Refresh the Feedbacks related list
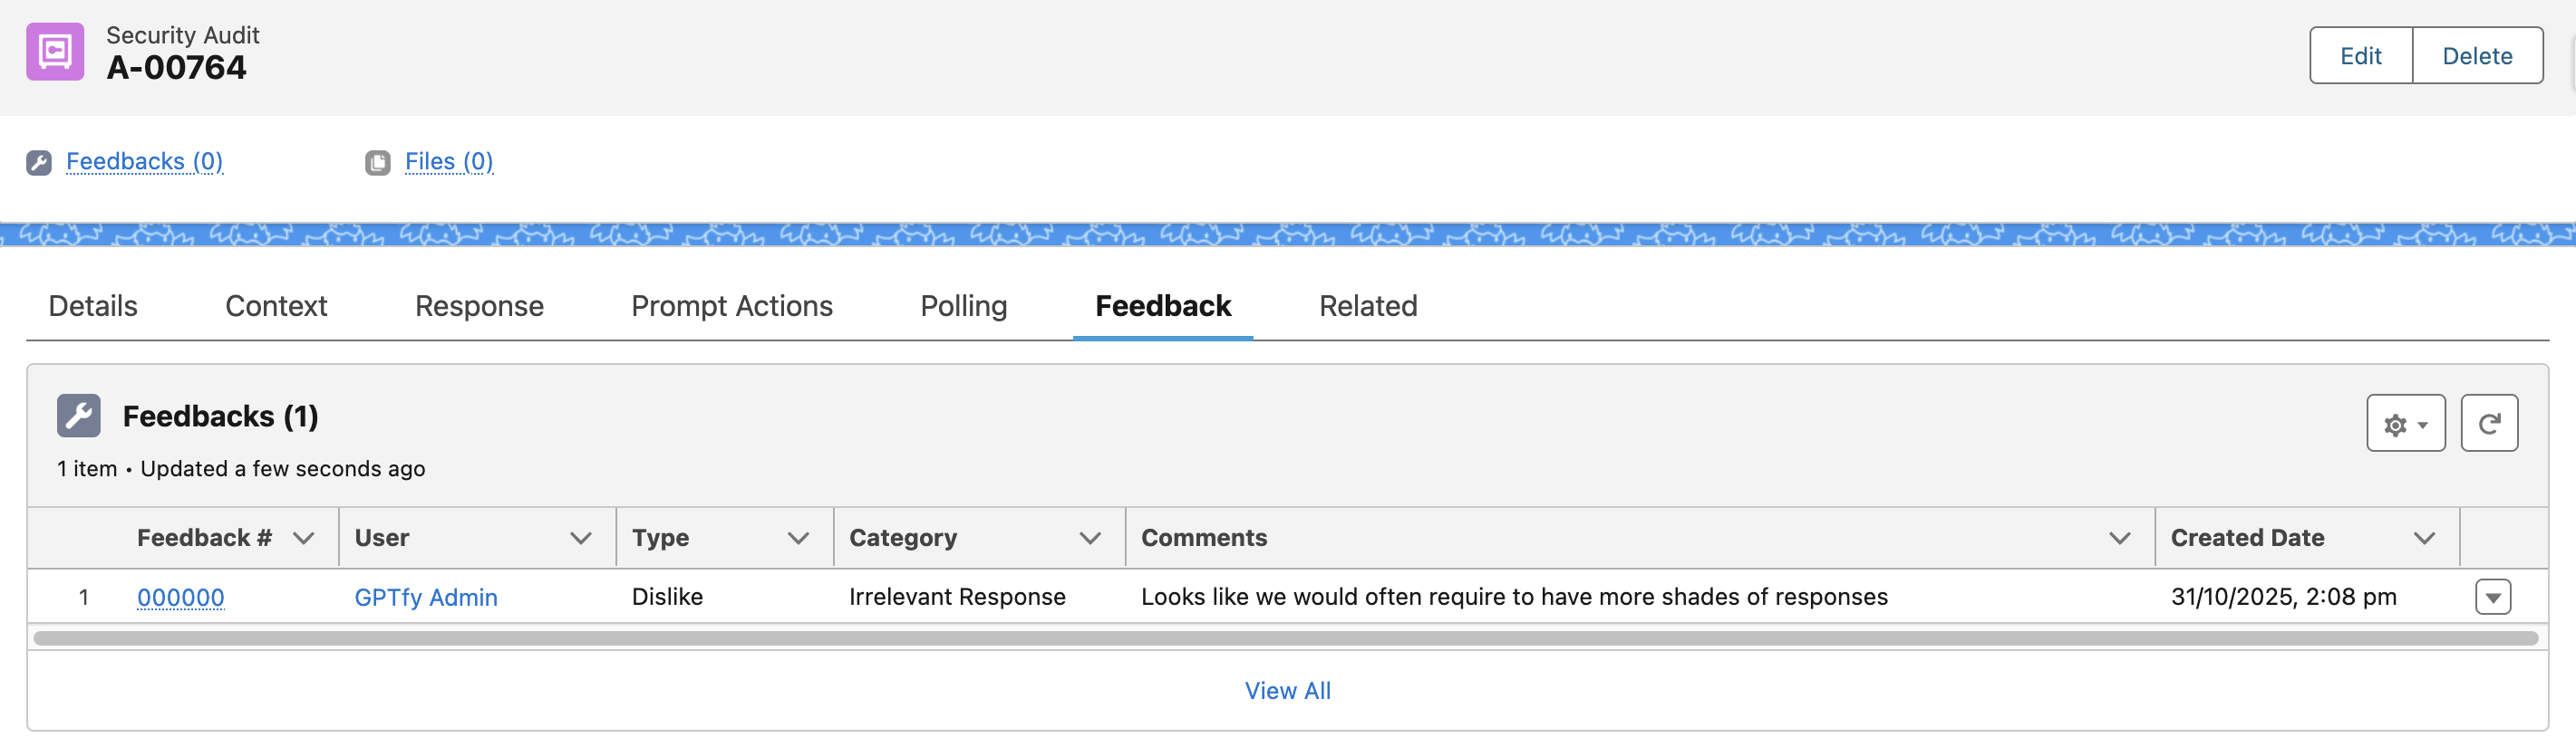This screenshot has height=747, width=2576. pos(2489,425)
